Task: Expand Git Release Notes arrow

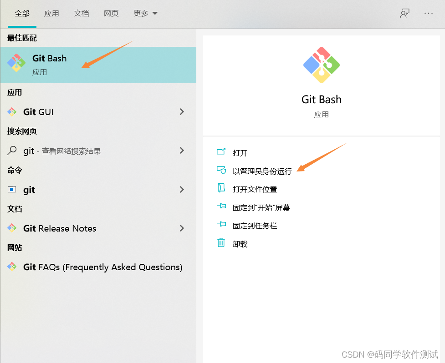Action: 182,228
